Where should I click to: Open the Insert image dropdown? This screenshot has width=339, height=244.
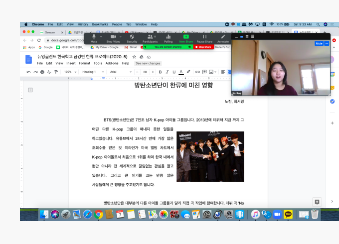click(213, 72)
